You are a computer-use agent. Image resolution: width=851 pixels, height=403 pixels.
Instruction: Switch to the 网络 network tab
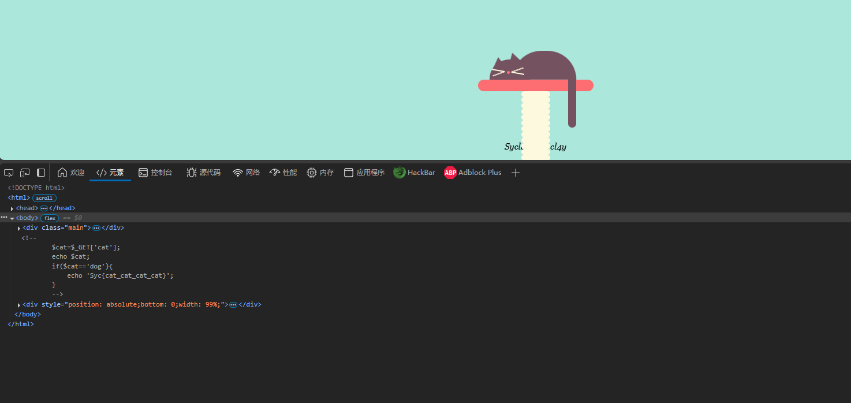(246, 173)
